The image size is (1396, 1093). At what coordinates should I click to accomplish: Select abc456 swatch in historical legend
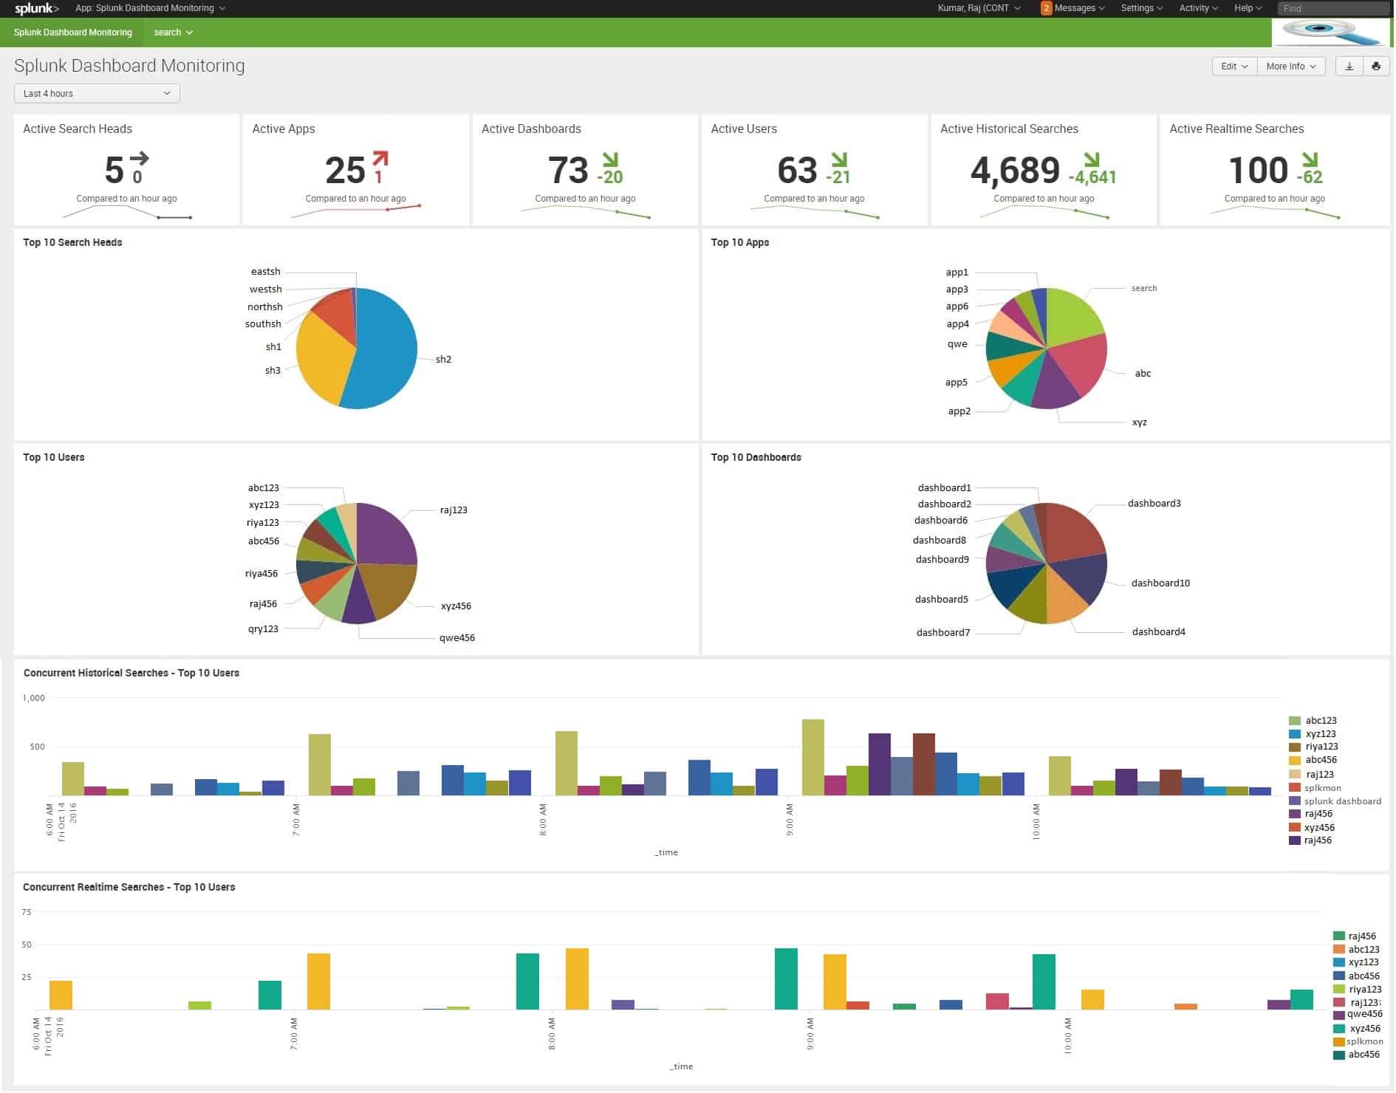pyautogui.click(x=1296, y=761)
